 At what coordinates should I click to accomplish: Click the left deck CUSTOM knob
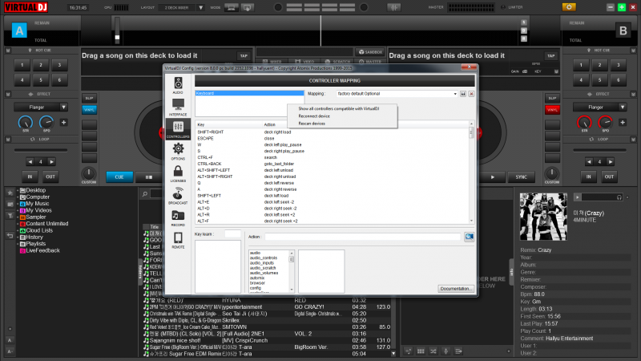(x=89, y=173)
